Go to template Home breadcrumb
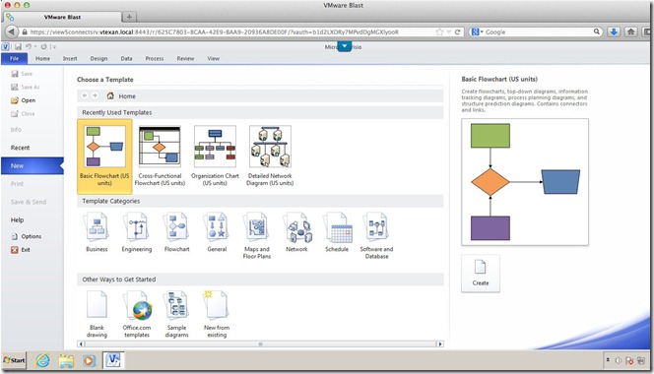Image resolution: width=654 pixels, height=374 pixels. click(x=121, y=95)
